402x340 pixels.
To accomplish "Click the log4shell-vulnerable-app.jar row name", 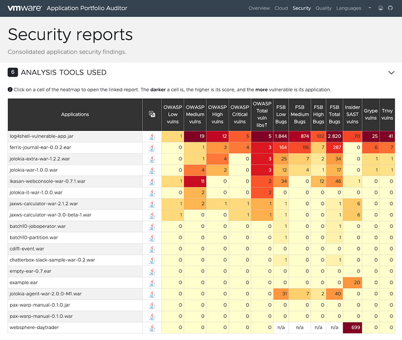I will [x=41, y=136].
